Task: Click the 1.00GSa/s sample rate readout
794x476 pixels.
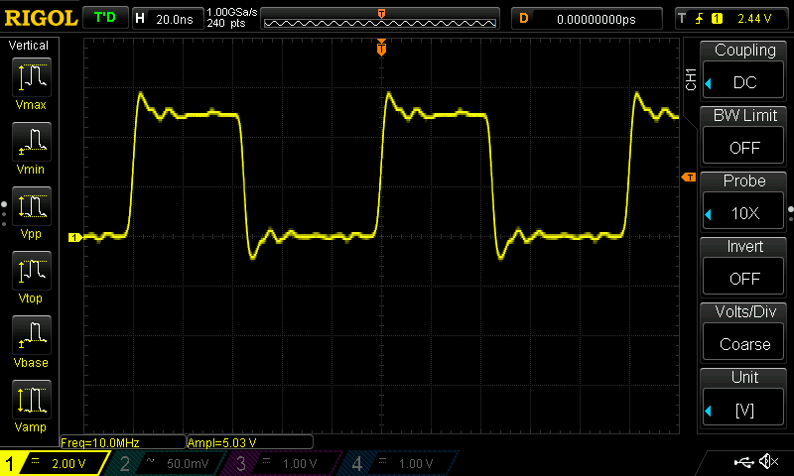Action: click(x=232, y=12)
